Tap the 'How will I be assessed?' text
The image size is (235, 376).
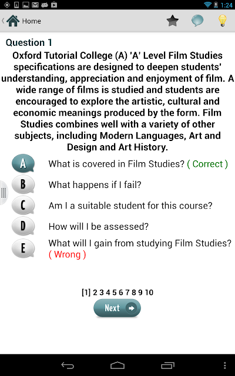tap(99, 226)
